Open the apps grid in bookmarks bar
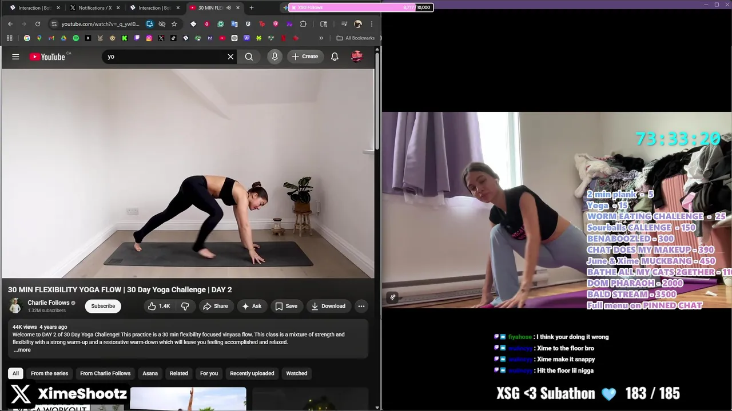The width and height of the screenshot is (732, 411). point(10,38)
